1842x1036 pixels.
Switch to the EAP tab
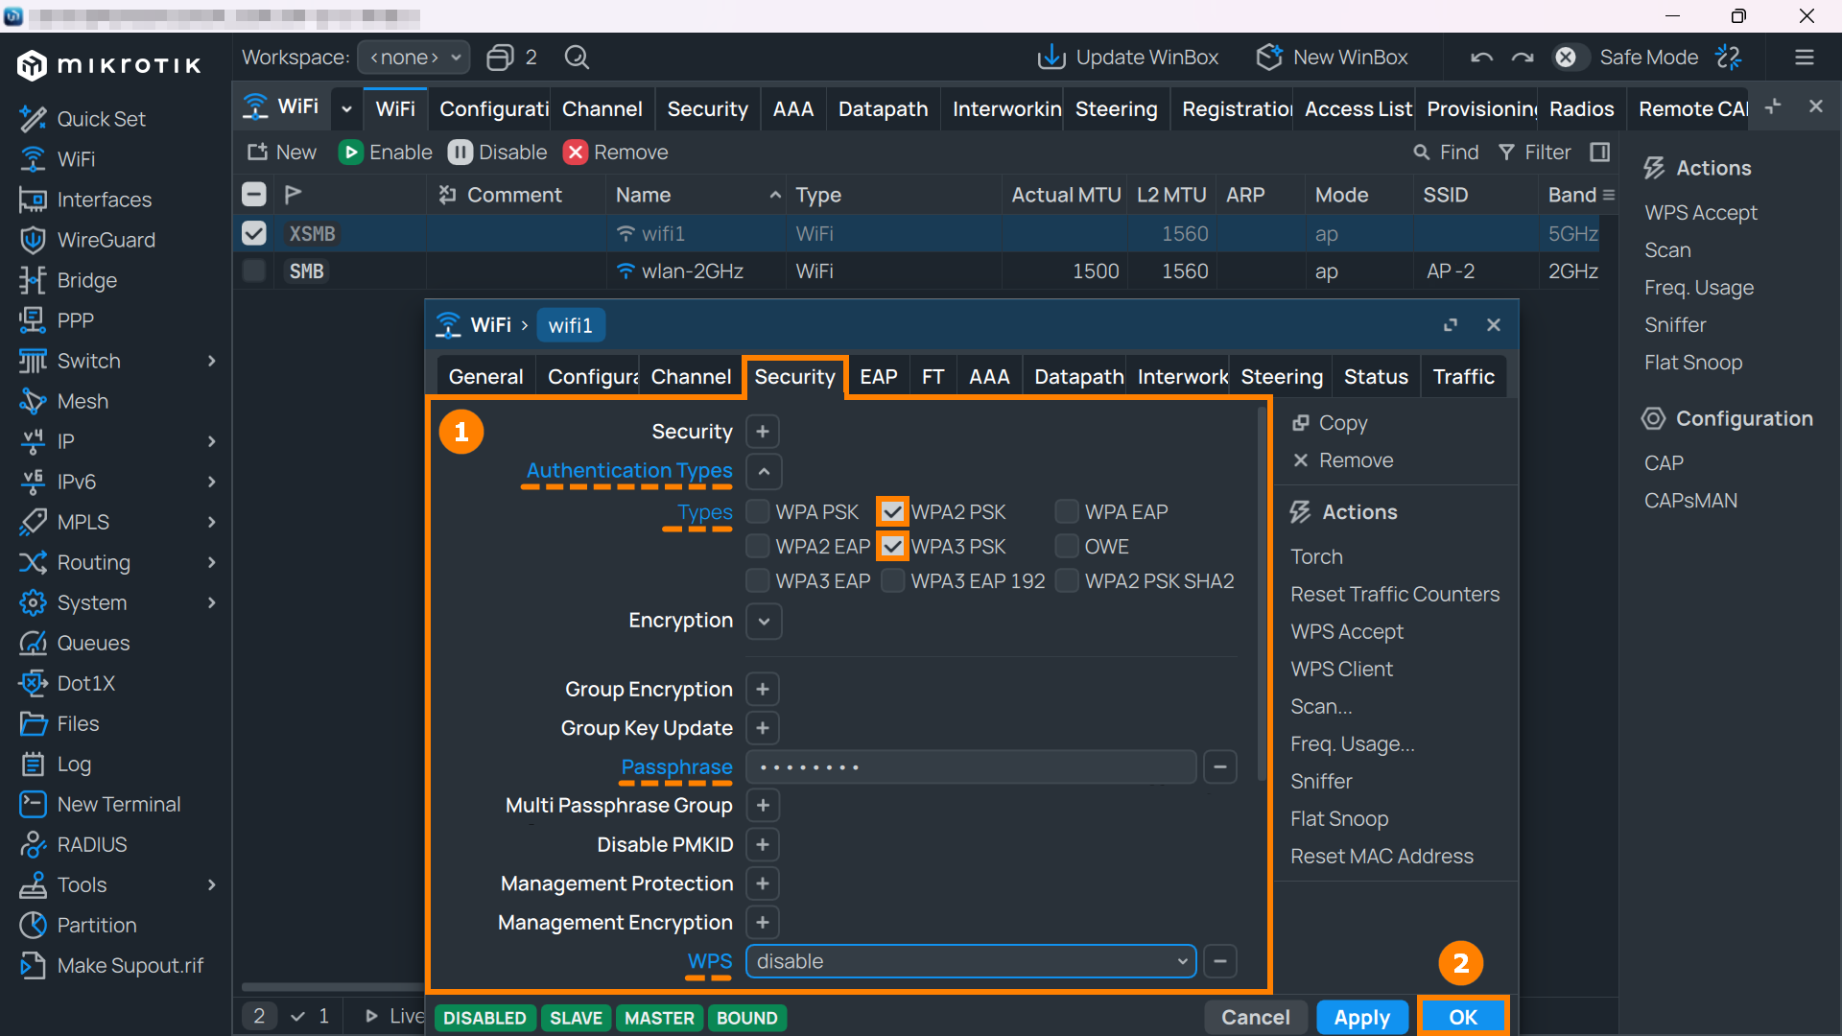pos(878,377)
